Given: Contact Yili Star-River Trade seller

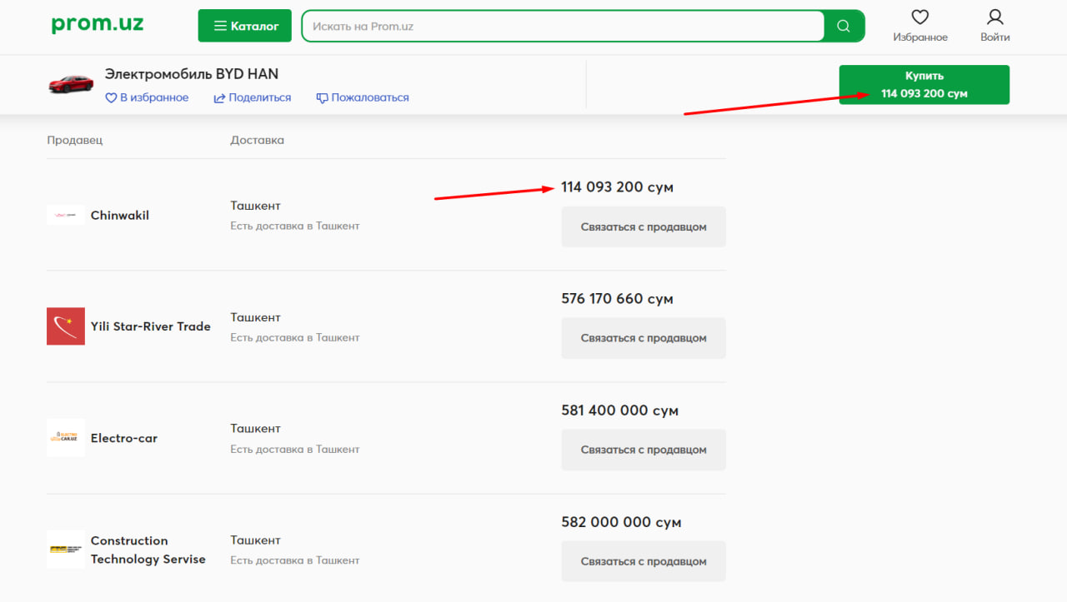Looking at the screenshot, I should tap(643, 338).
